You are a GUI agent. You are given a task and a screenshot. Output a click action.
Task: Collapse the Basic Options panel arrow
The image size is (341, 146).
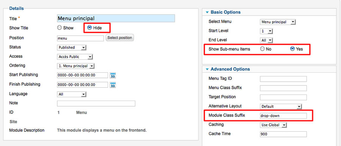207,12
